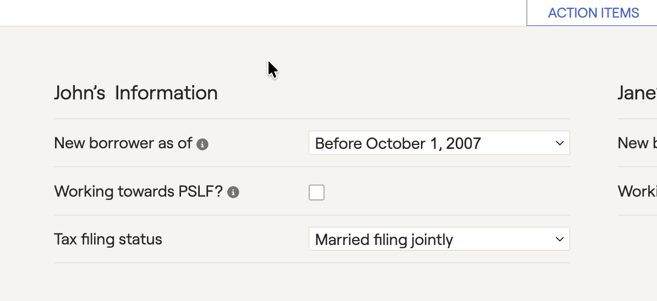Screen dimensions: 657x301
Task: Click blank area below Tax filing status row
Action: pos(312,282)
